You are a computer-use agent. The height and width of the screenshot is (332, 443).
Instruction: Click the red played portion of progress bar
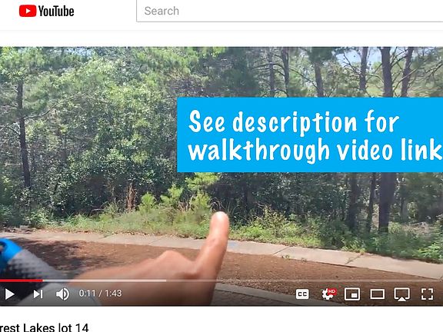tap(22, 281)
